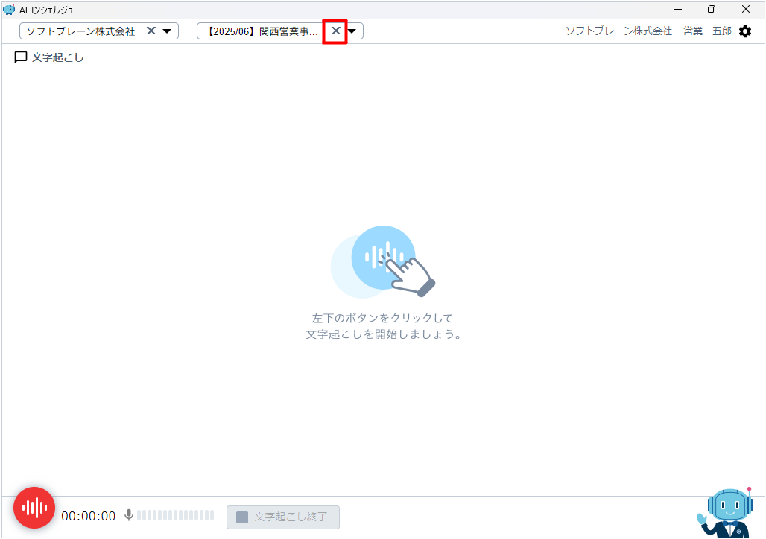Click the microphone icon by the level meter
The width and height of the screenshot is (766, 539).
pyautogui.click(x=128, y=515)
